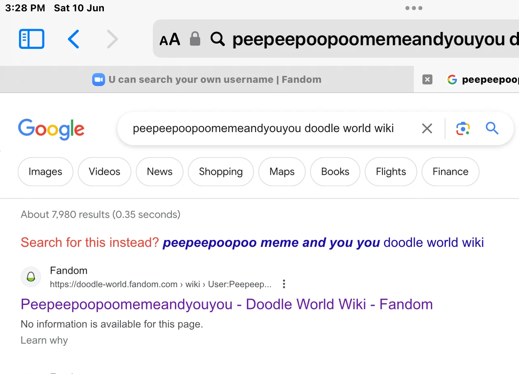Tap the magnifying glass to search
The height and width of the screenshot is (374, 519).
[492, 128]
